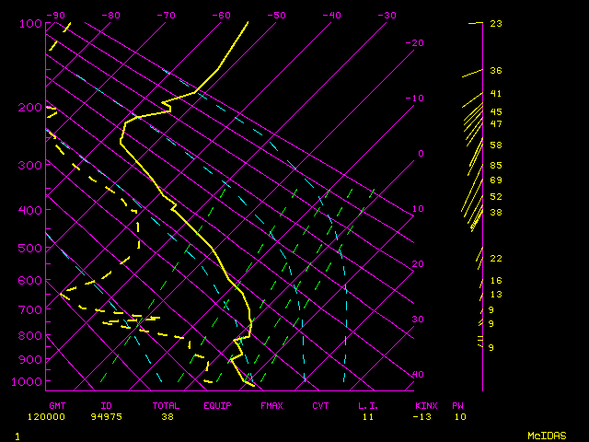
Task: Click the wind speed value 85
Action: [495, 166]
